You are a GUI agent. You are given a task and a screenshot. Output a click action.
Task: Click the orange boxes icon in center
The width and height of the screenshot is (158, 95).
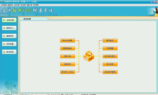(89, 56)
